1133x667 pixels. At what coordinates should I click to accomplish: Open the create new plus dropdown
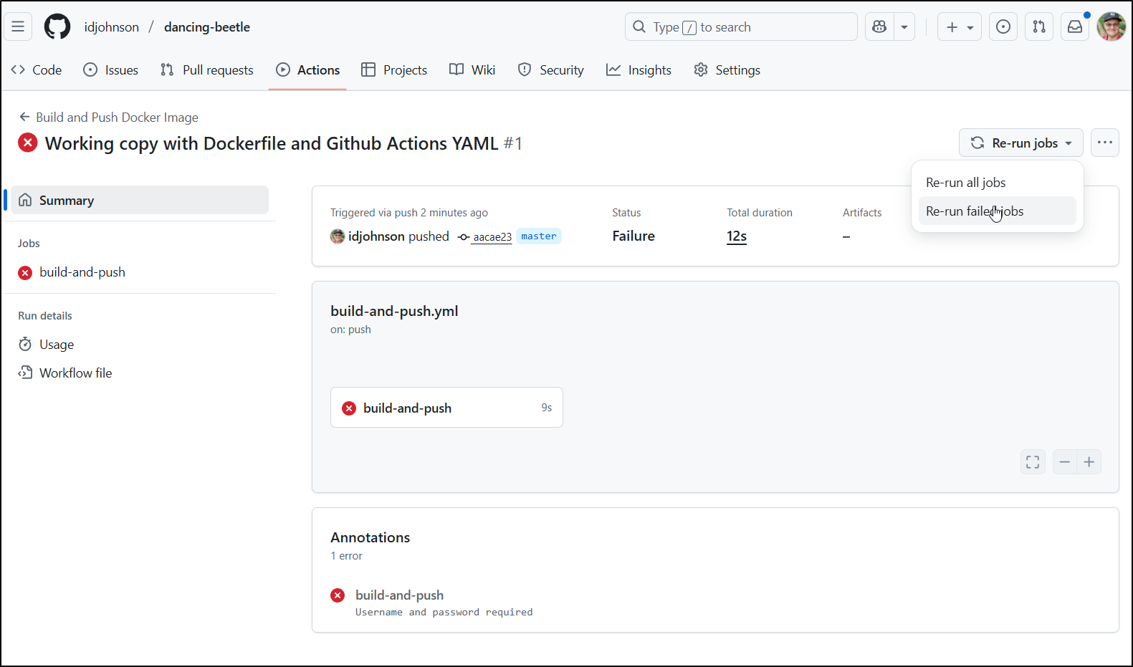(959, 27)
